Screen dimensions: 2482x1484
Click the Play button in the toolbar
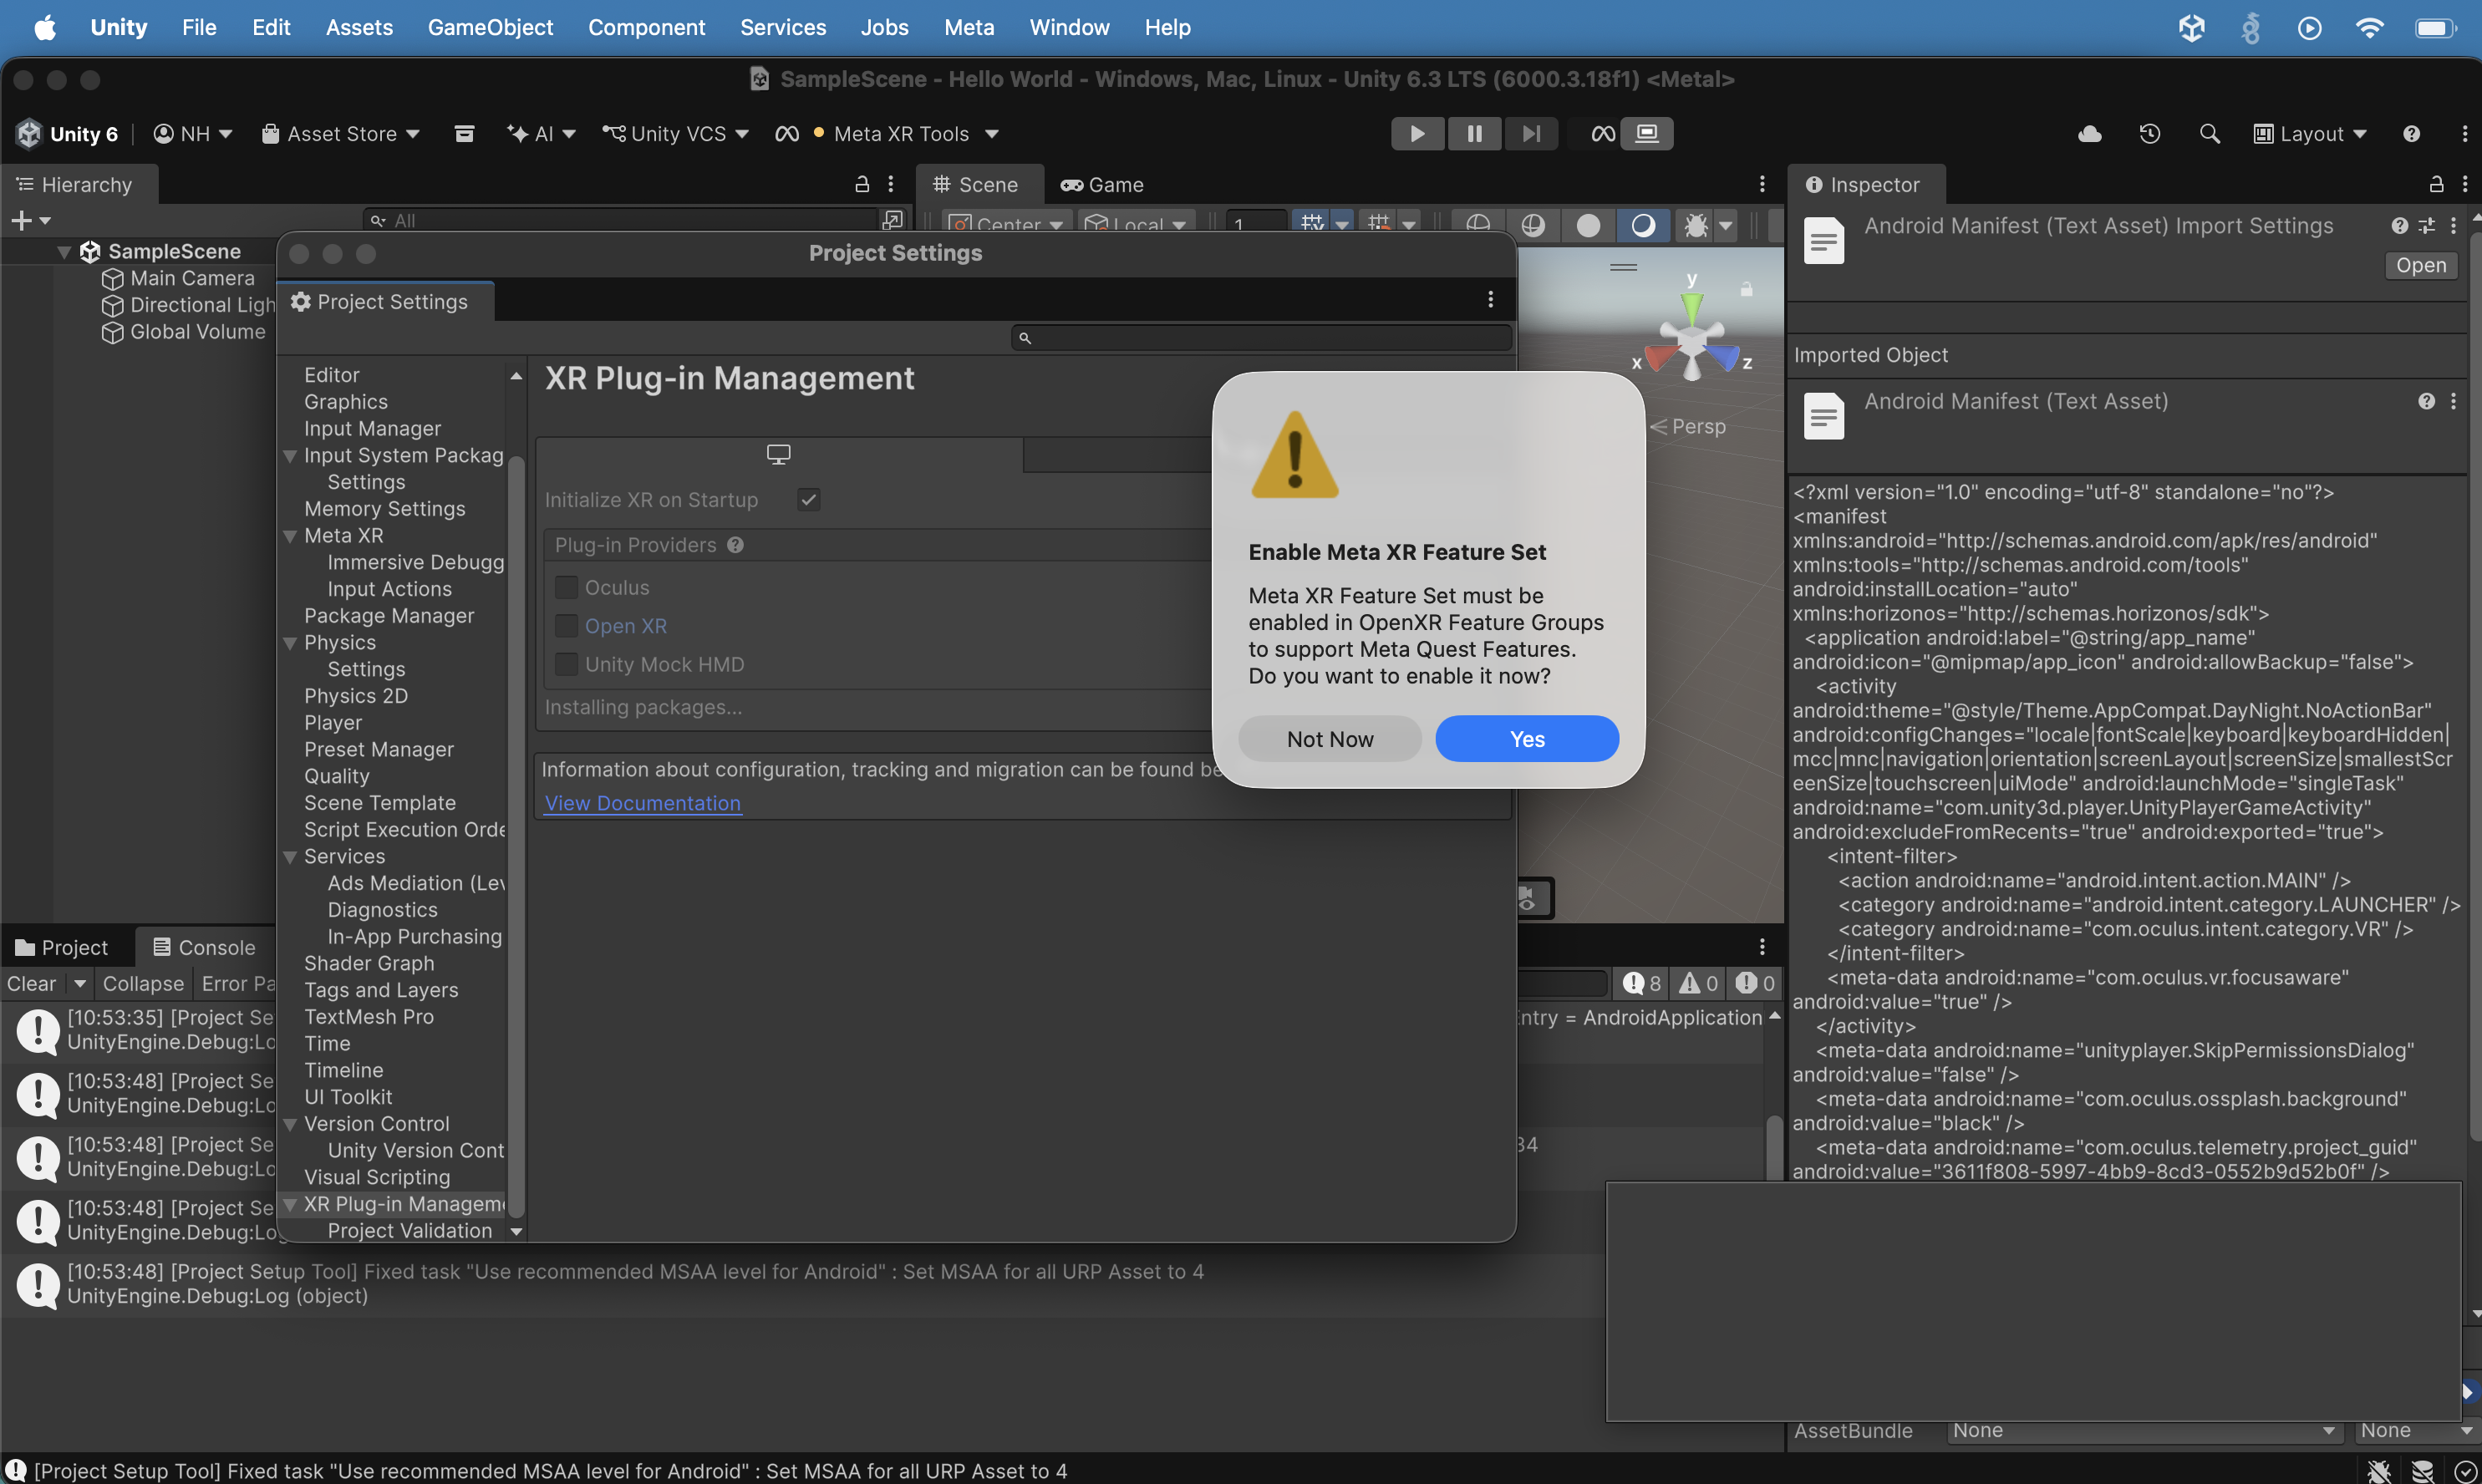(x=1417, y=133)
